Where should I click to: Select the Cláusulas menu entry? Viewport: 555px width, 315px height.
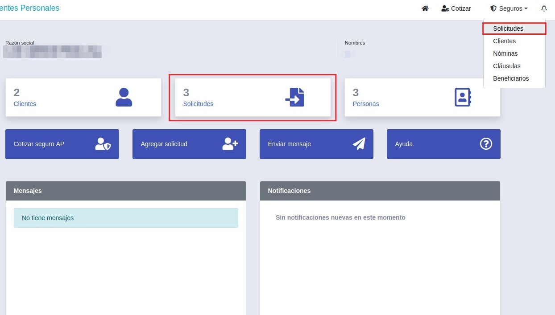tap(506, 66)
